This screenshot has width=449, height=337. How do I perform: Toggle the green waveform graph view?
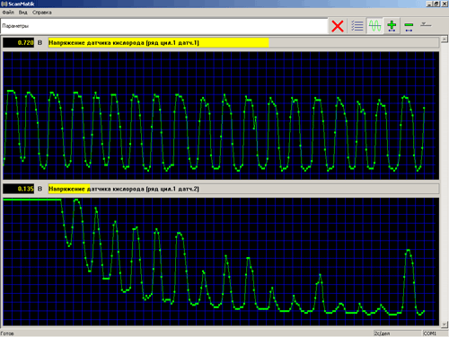point(374,26)
